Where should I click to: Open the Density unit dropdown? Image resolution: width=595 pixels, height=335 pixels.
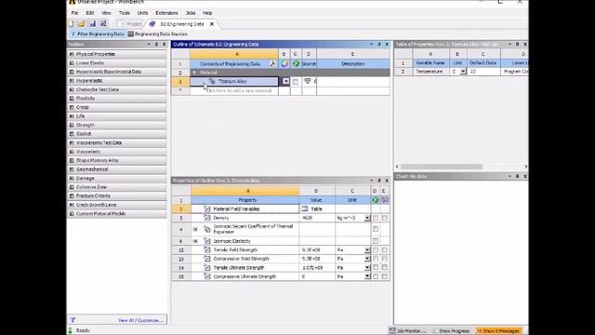367,218
